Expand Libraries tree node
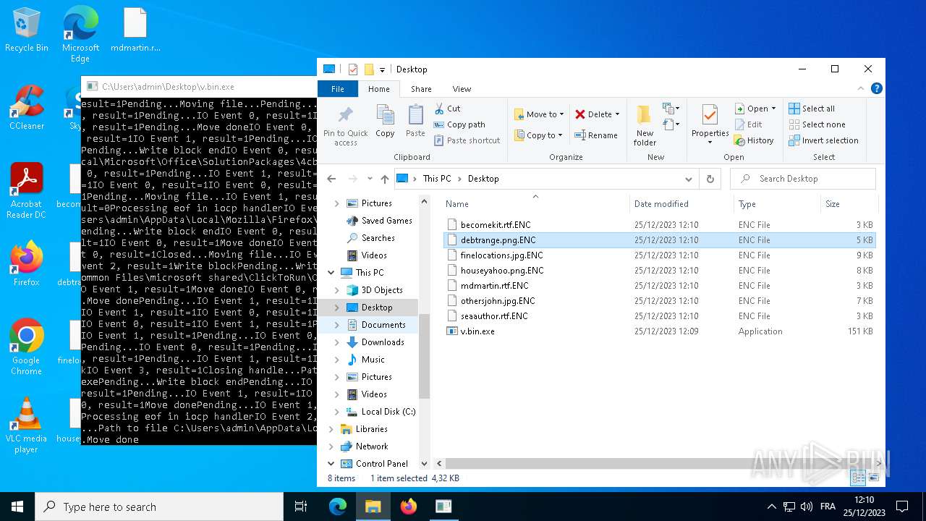 click(x=331, y=429)
